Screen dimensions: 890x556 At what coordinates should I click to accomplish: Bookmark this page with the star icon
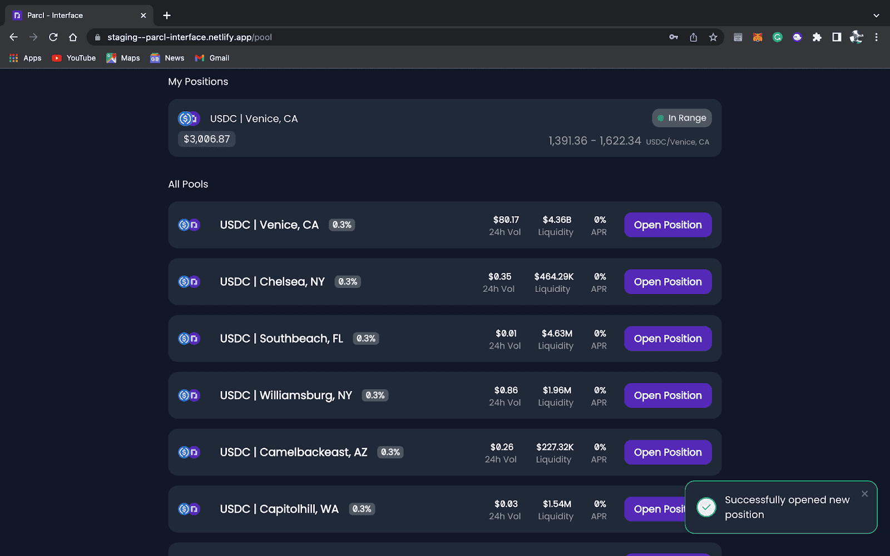pos(713,37)
